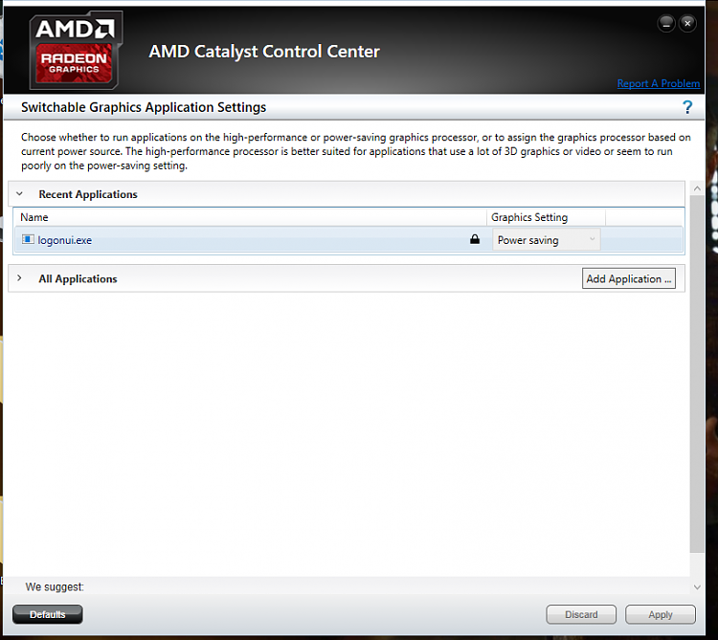
Task: Click the Switchable Graphics Application Settings title
Action: (x=144, y=107)
